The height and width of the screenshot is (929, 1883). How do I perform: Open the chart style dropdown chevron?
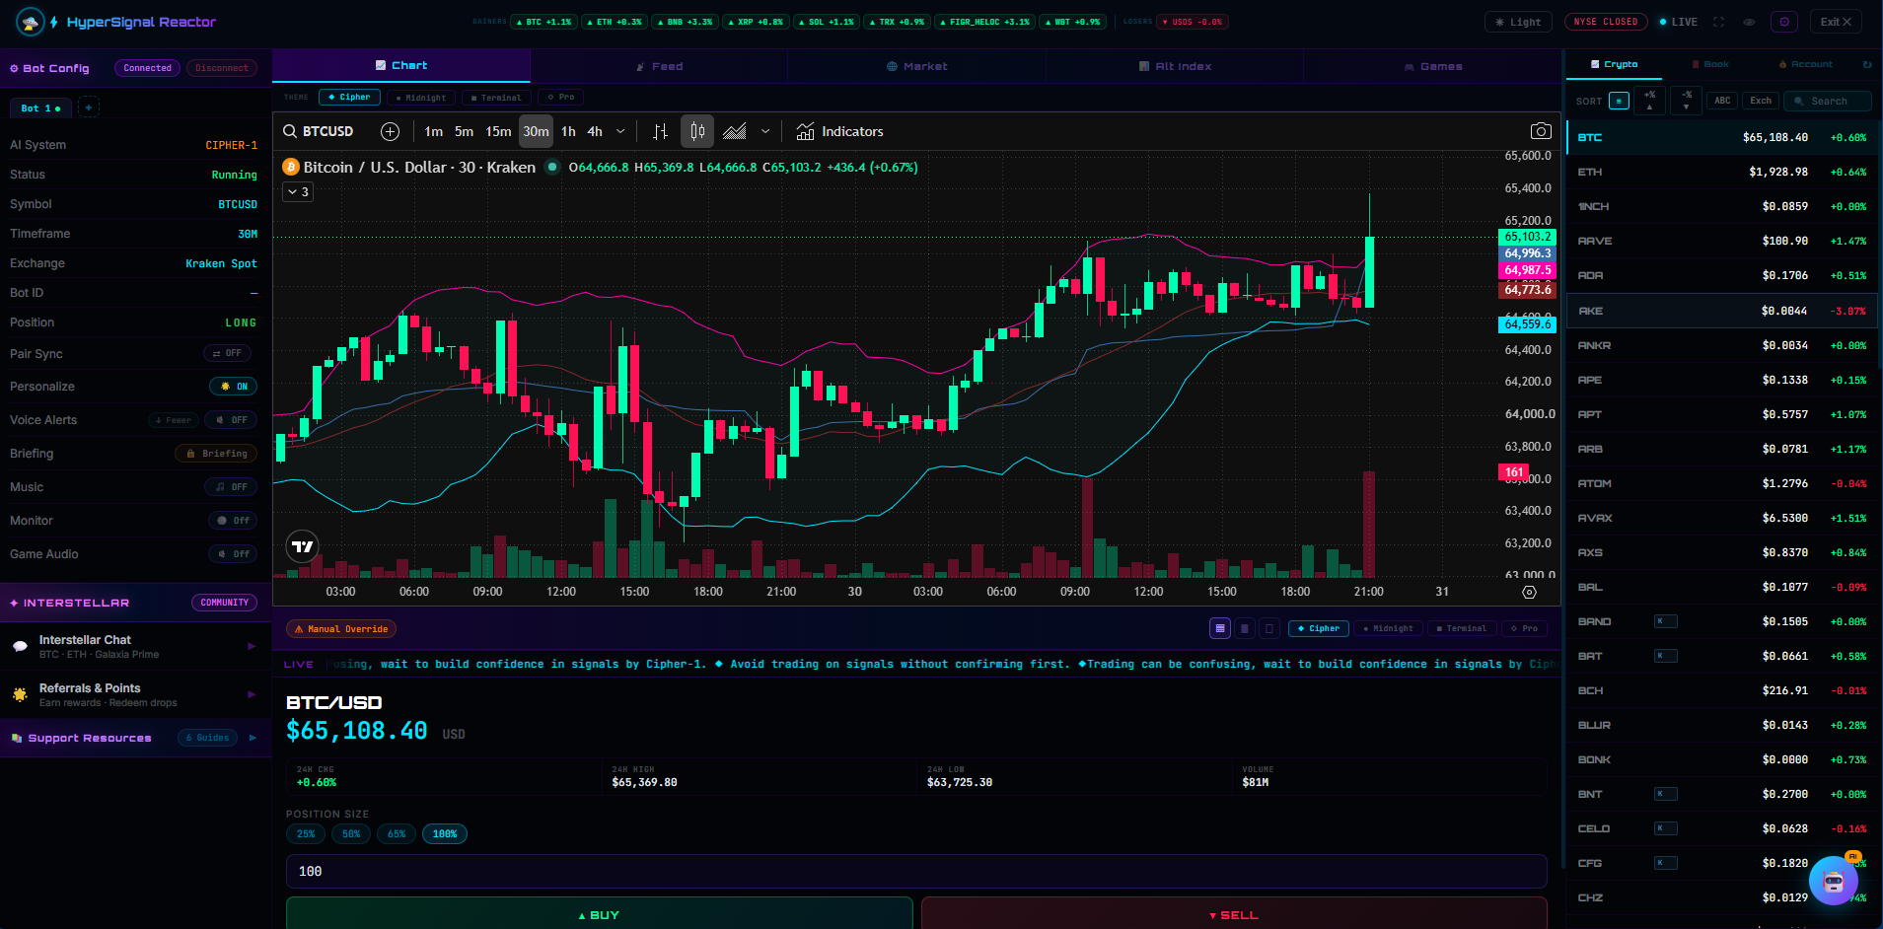pyautogui.click(x=765, y=131)
